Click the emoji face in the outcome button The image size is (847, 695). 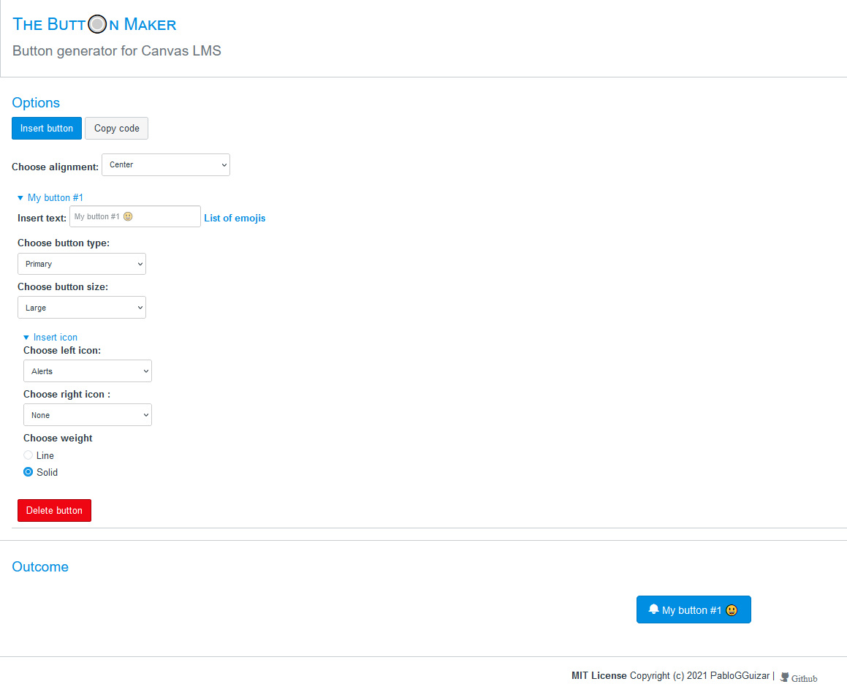(732, 610)
